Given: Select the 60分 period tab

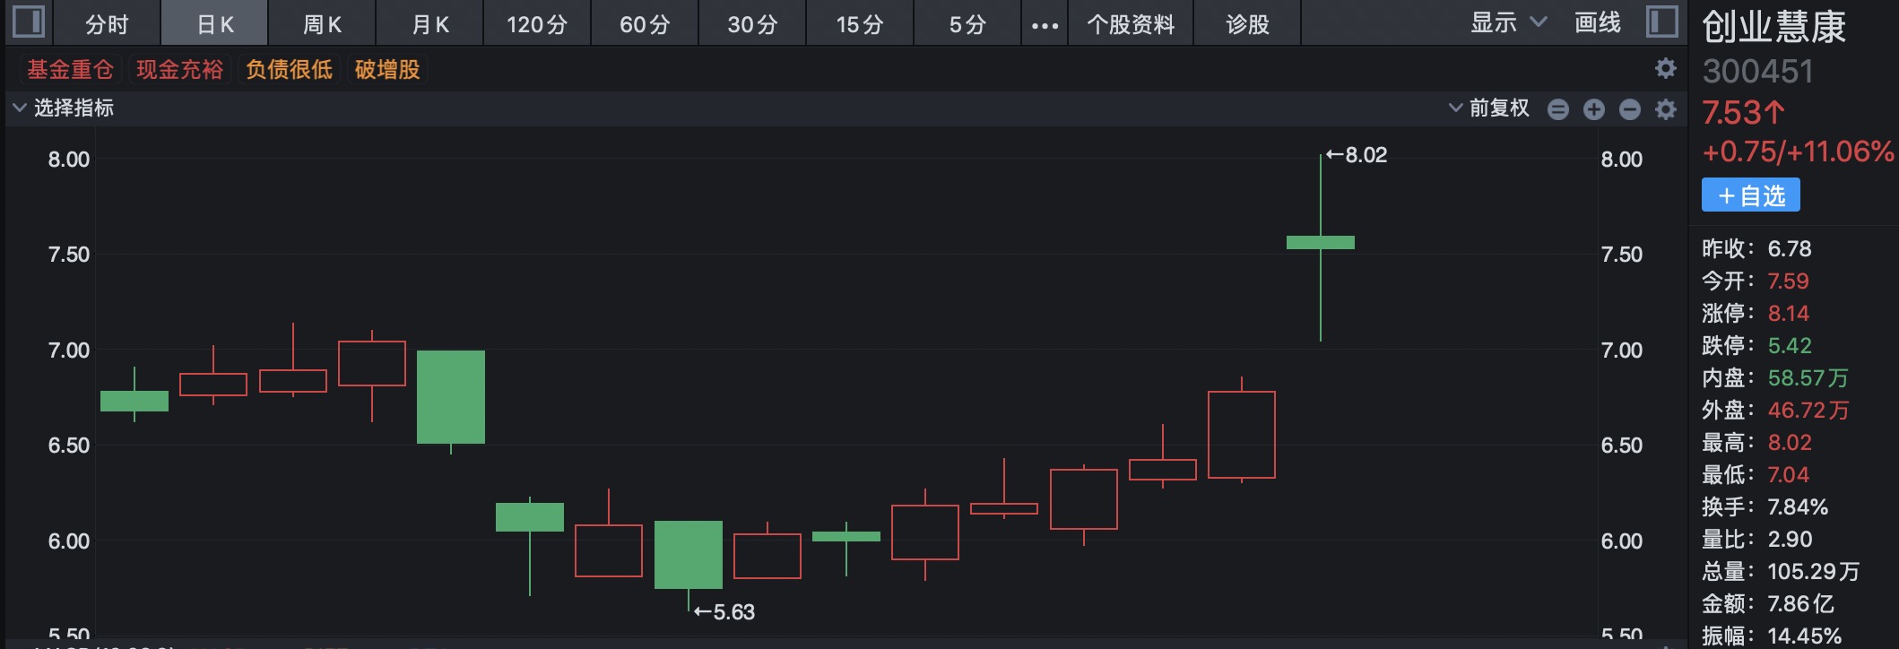Looking at the screenshot, I should pyautogui.click(x=645, y=24).
